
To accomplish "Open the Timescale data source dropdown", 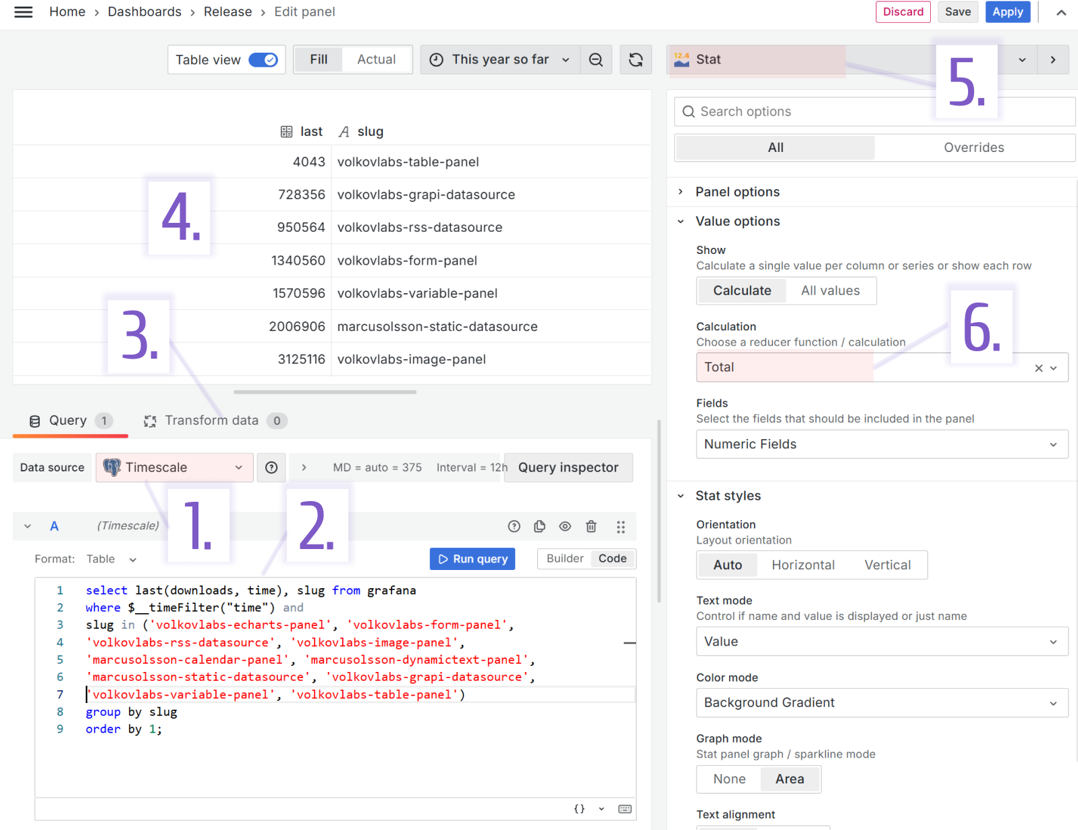I will [174, 467].
